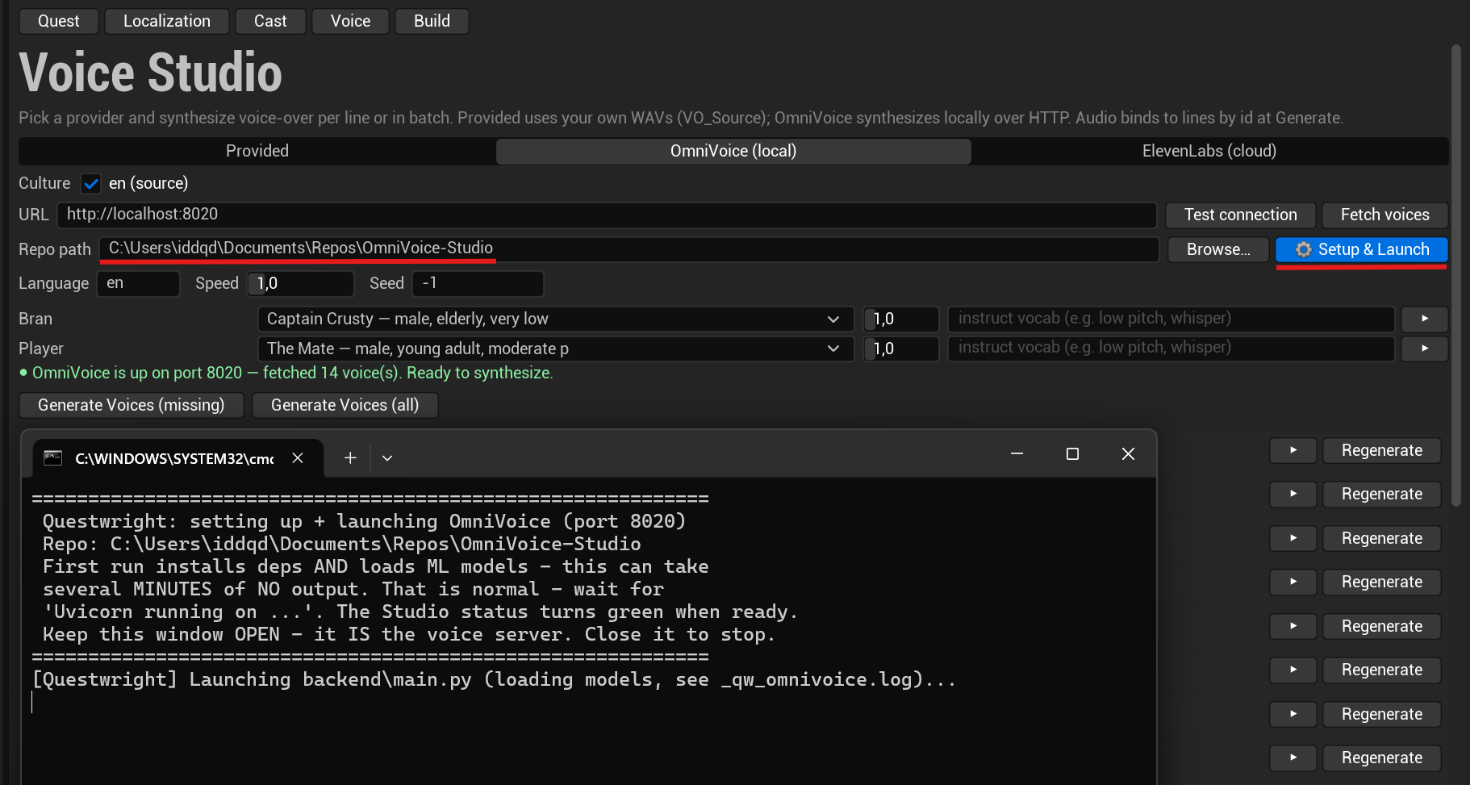Click Player instruct vocab field

(x=1171, y=349)
